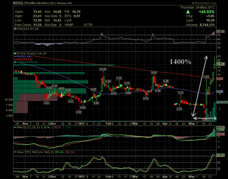Click the 5.78 price label
This screenshot has height=179, width=228.
pos(127,83)
